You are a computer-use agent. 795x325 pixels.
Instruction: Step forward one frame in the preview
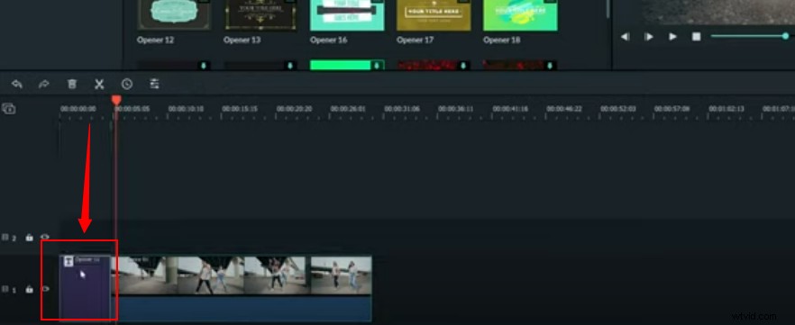648,36
